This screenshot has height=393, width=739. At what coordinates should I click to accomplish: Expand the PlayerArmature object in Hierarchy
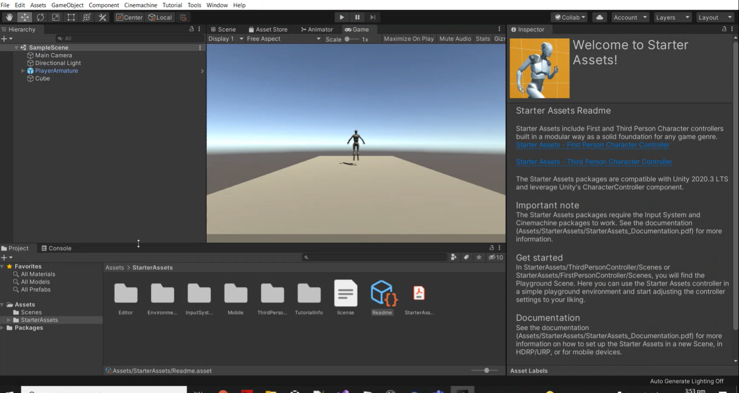[x=23, y=71]
